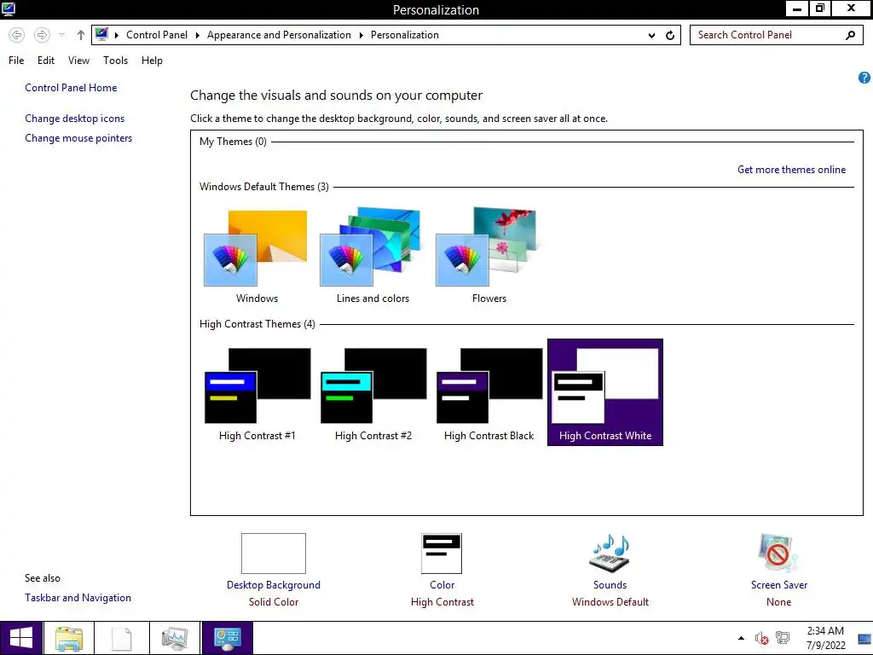This screenshot has height=655, width=873.
Task: Go up one level with Up arrow
Action: click(81, 35)
